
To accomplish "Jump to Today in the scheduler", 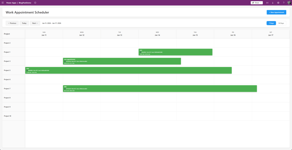I will tap(24, 23).
